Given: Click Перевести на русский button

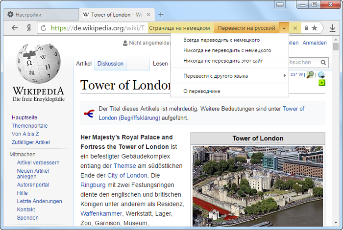Looking at the screenshot, I should tap(246, 28).
